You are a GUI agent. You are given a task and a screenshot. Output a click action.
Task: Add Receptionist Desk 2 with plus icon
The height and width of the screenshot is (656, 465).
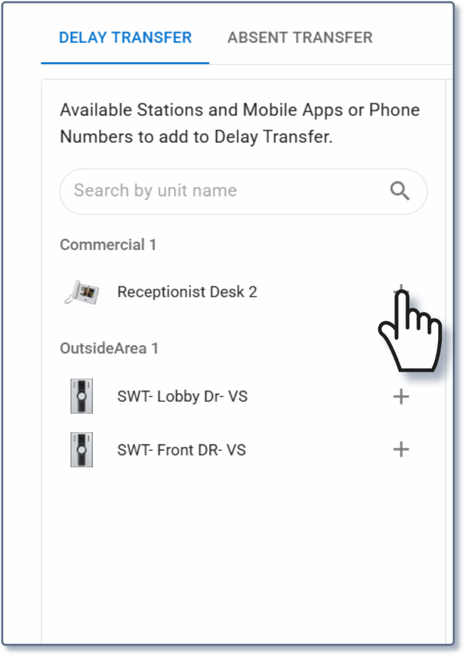[x=401, y=291]
